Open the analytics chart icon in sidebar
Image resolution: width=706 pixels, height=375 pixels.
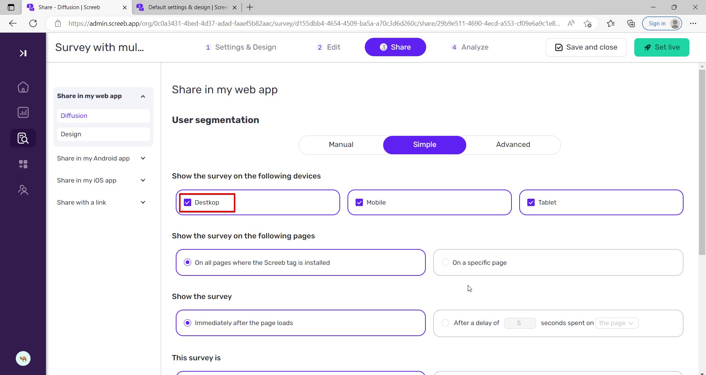pyautogui.click(x=23, y=112)
